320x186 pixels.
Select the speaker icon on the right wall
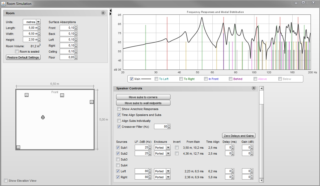coord(92,102)
